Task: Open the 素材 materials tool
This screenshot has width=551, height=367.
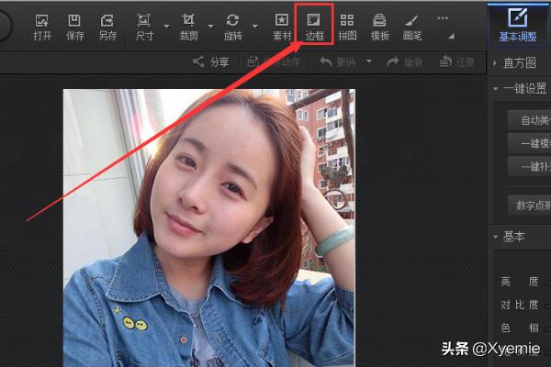Action: 282,27
